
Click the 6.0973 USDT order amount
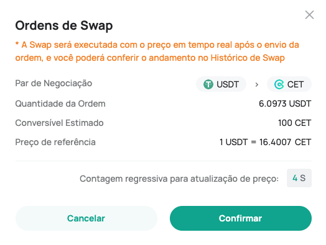(x=285, y=104)
